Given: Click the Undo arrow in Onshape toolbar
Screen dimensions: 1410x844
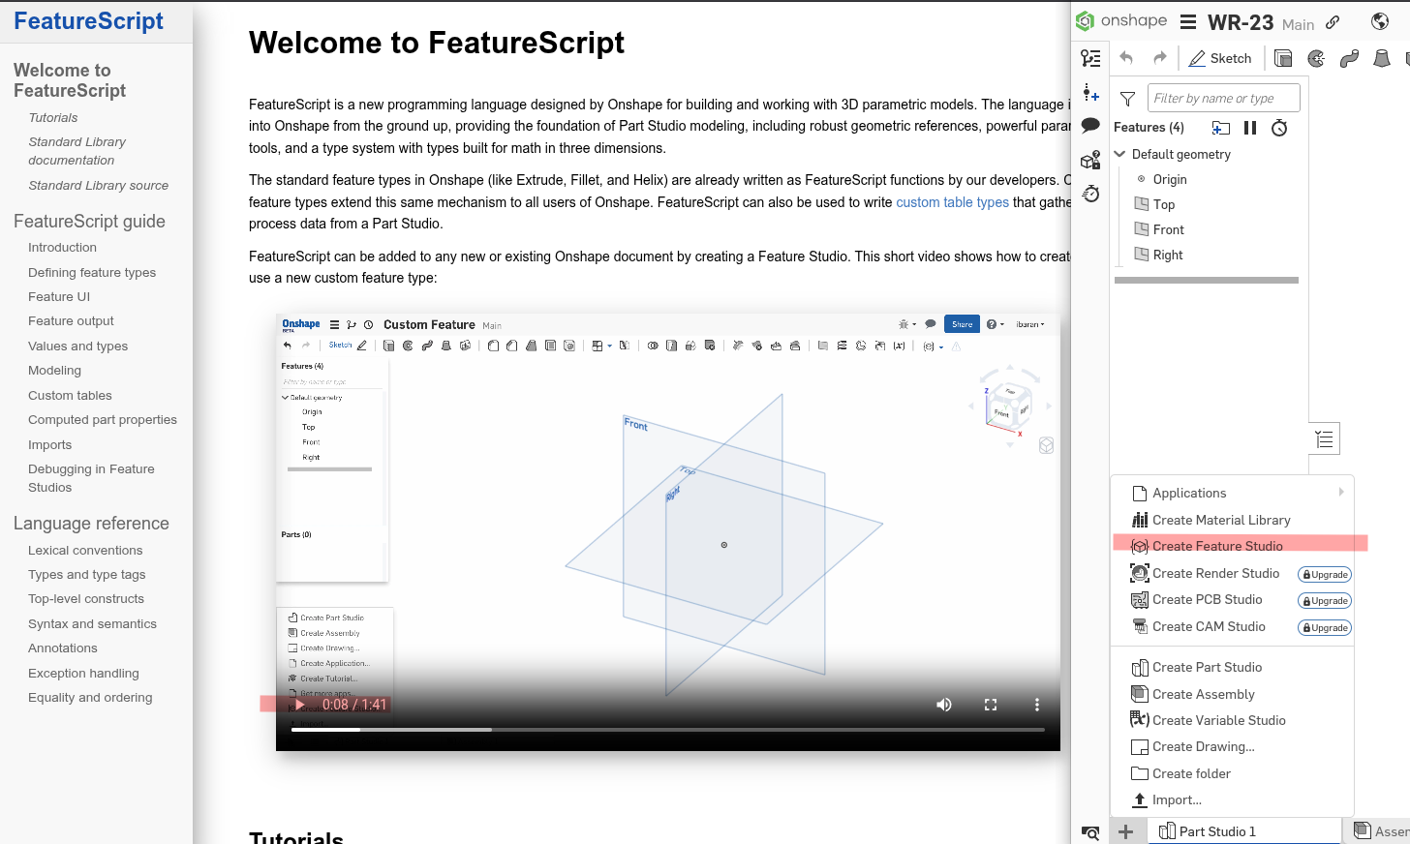Looking at the screenshot, I should (x=1126, y=58).
